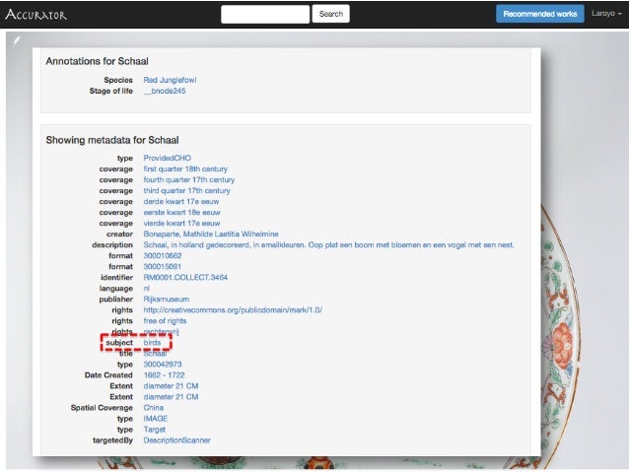Image resolution: width=629 pixels, height=472 pixels.
Task: Click the 'rechtenvrij' rights value
Action: tap(161, 332)
